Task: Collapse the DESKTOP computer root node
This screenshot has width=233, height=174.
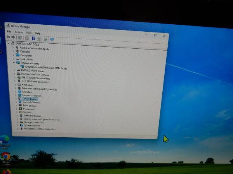Action: [8, 44]
